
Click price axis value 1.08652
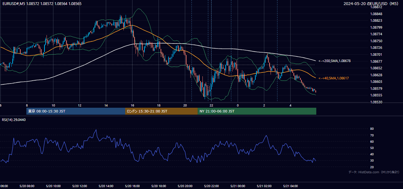point(376,68)
